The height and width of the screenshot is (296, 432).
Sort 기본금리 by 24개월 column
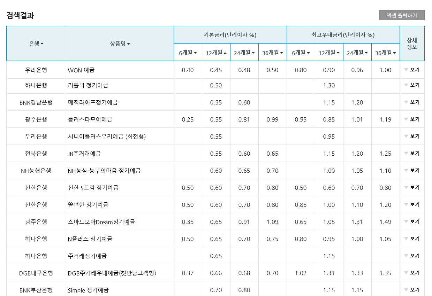click(x=244, y=53)
